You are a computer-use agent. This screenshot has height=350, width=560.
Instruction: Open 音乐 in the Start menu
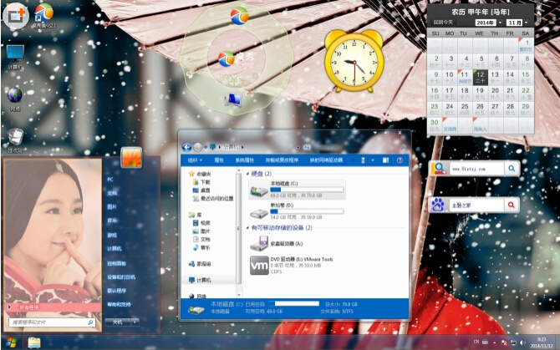112,221
